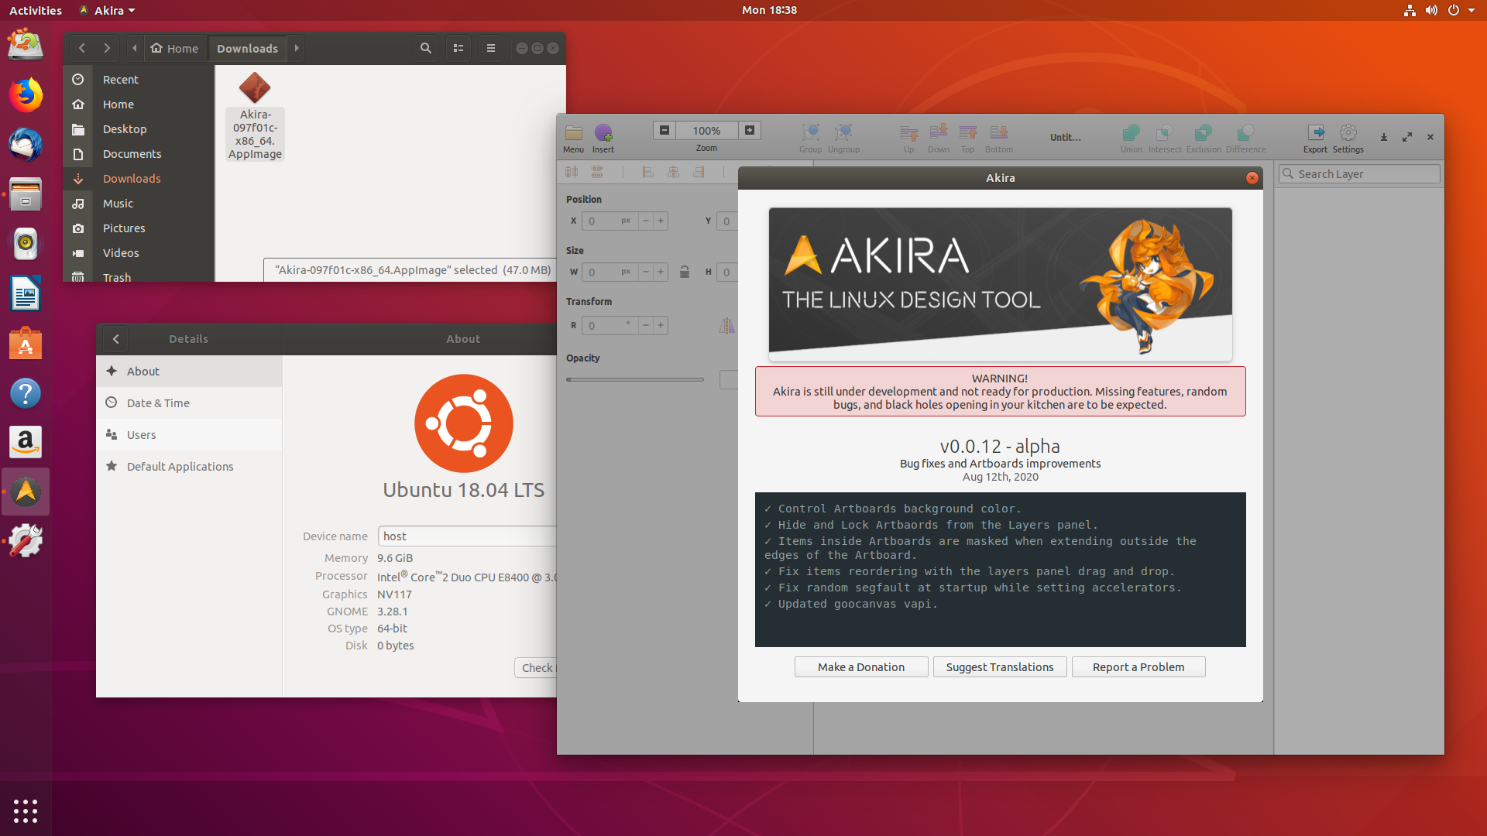This screenshot has width=1487, height=836.
Task: Adjust the Opacity slider
Action: point(635,379)
